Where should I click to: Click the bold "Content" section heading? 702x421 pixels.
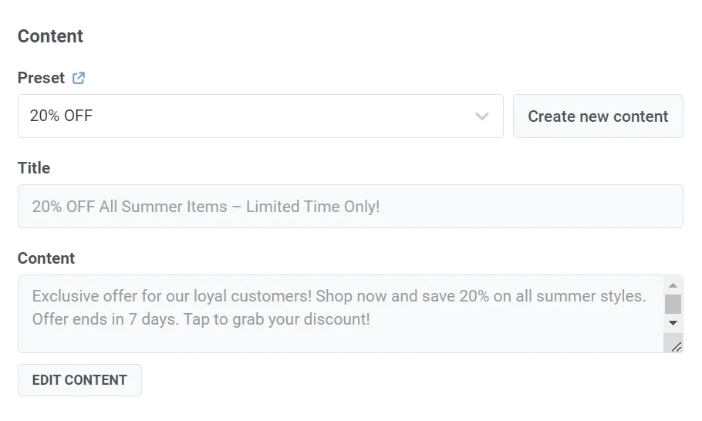pos(50,36)
